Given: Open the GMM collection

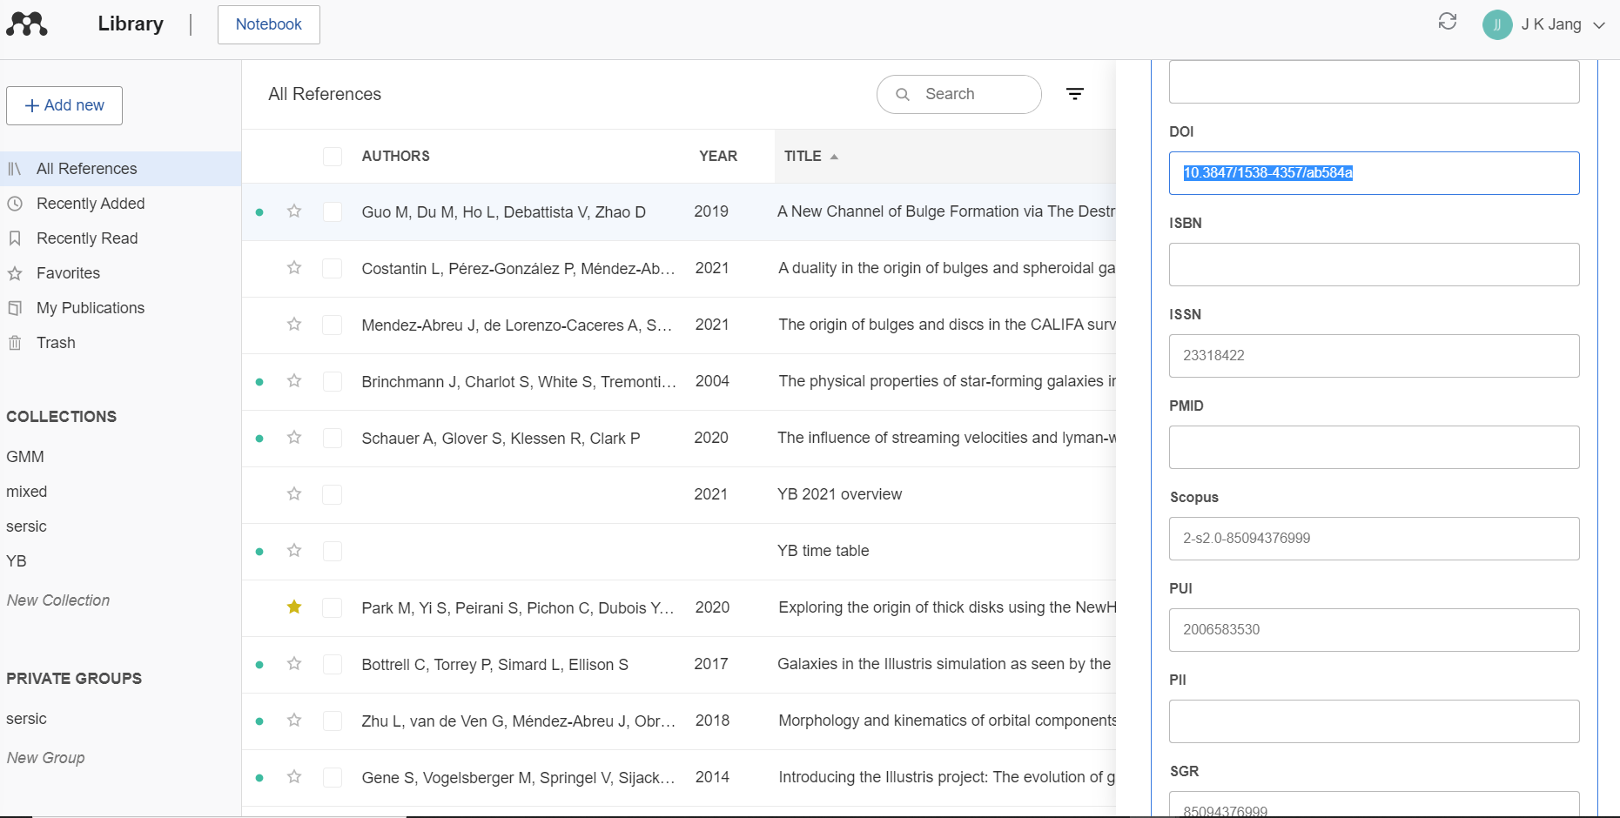Looking at the screenshot, I should [25, 457].
